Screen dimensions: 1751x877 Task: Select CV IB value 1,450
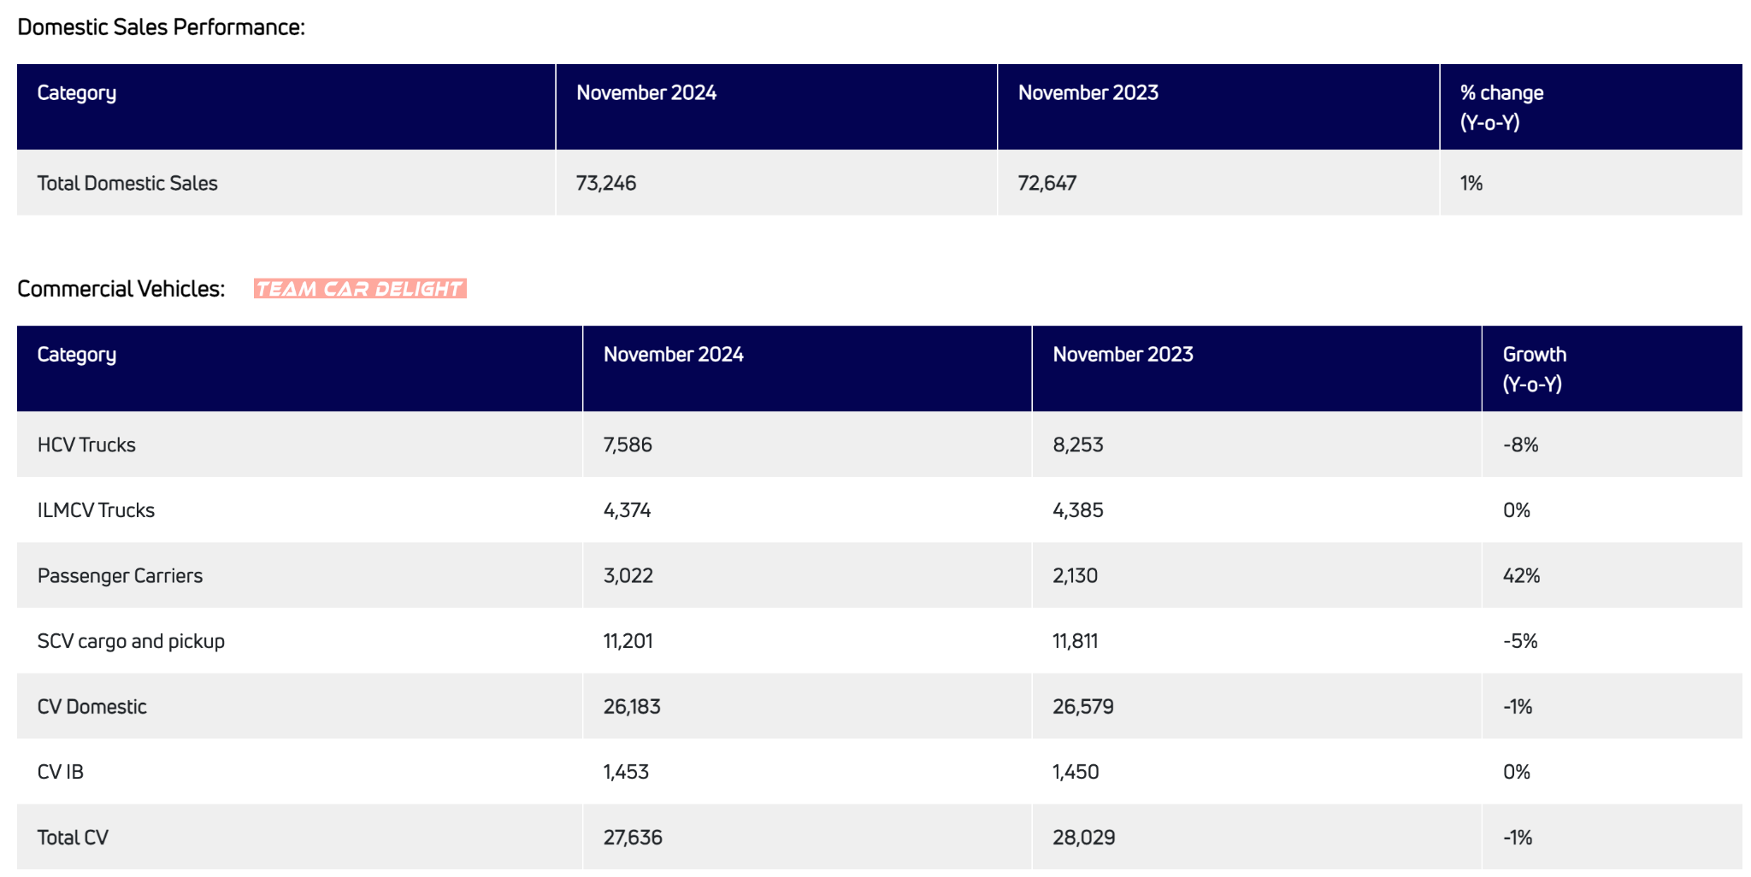pos(1076,772)
